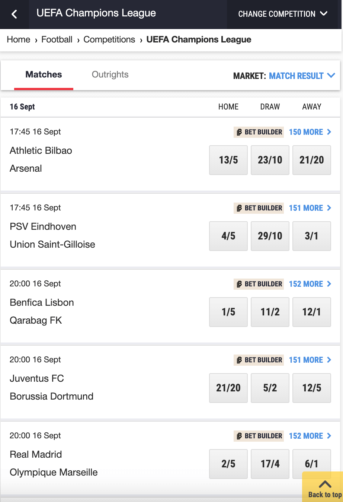Open the Change Competition dropdown
The image size is (343, 502).
click(x=283, y=14)
